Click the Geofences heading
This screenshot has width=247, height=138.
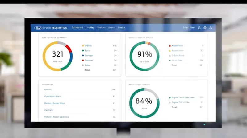(48, 85)
